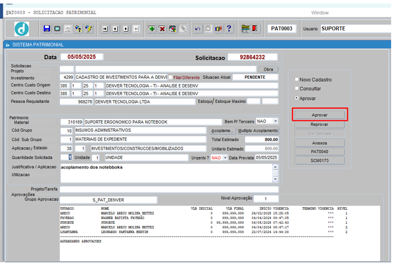Go to last record navigation icon
Image resolution: width=394 pixels, height=264 pixels.
[136, 29]
